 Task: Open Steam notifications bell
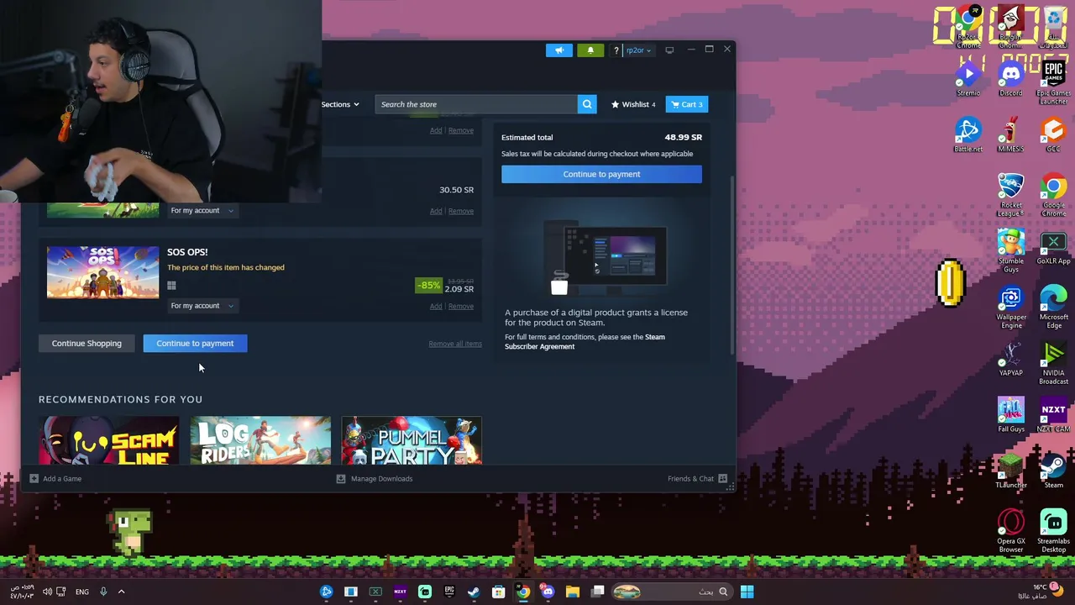pos(590,50)
